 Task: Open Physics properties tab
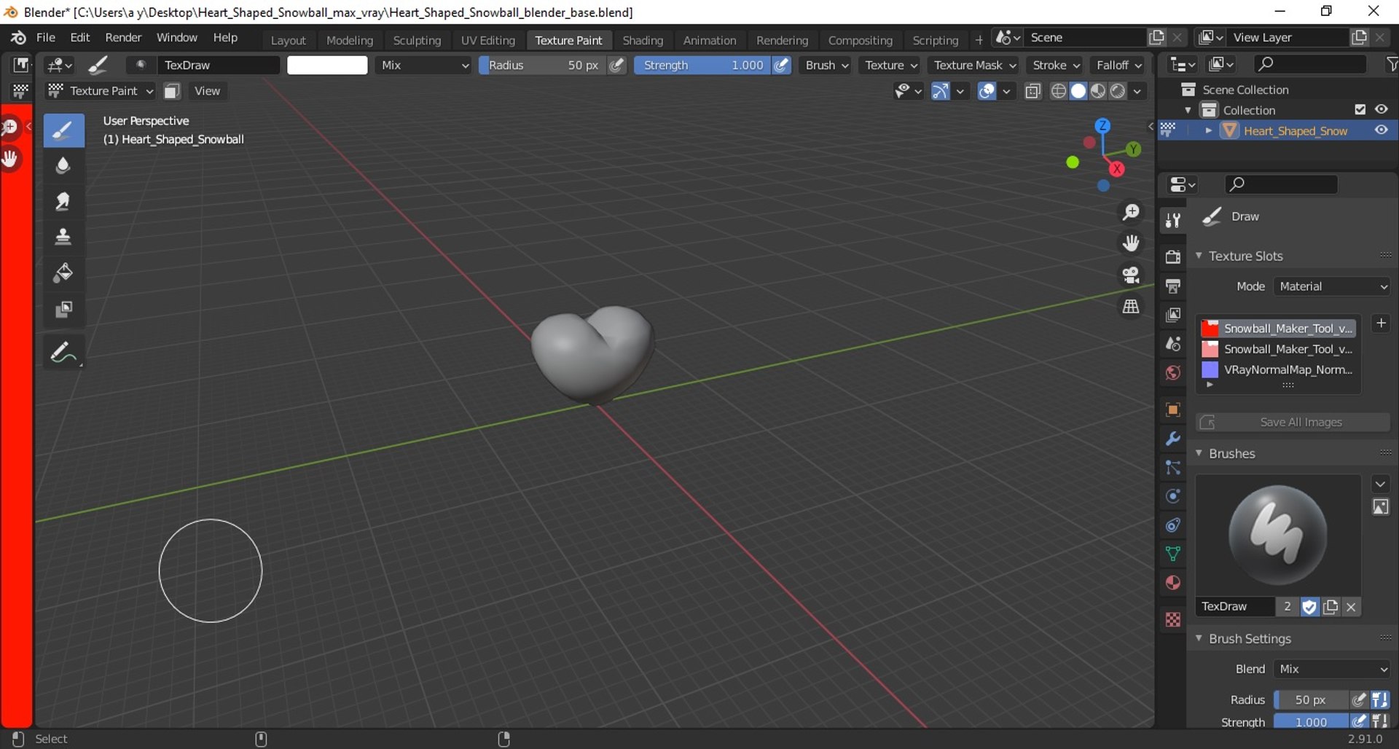1172,496
